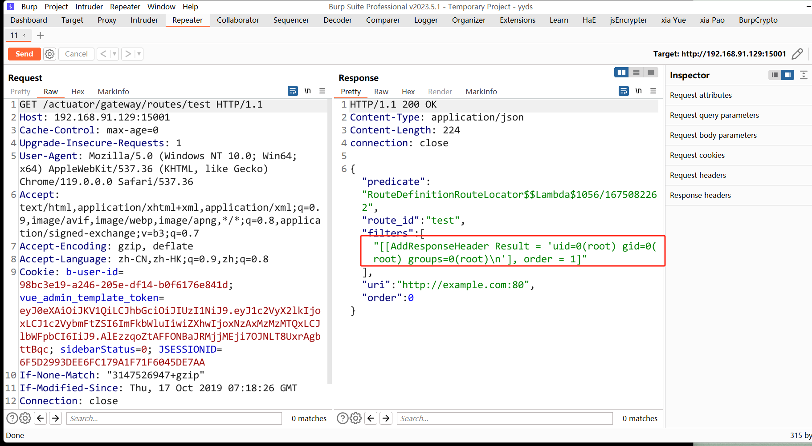Open the Burp menu
The image size is (812, 446).
click(29, 7)
